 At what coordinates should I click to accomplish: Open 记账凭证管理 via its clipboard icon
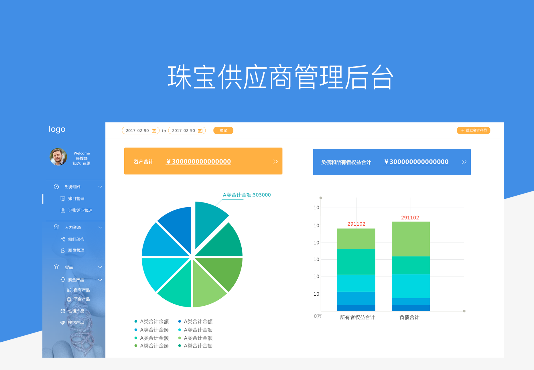coord(63,210)
